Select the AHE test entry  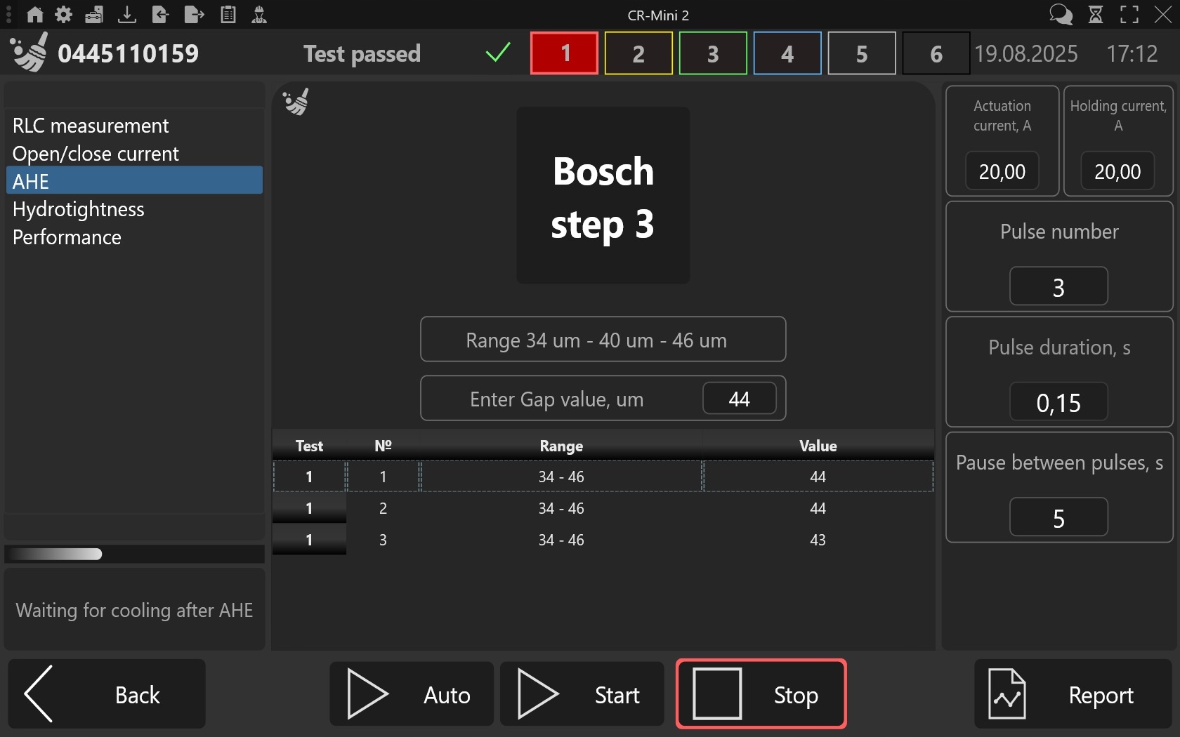134,181
